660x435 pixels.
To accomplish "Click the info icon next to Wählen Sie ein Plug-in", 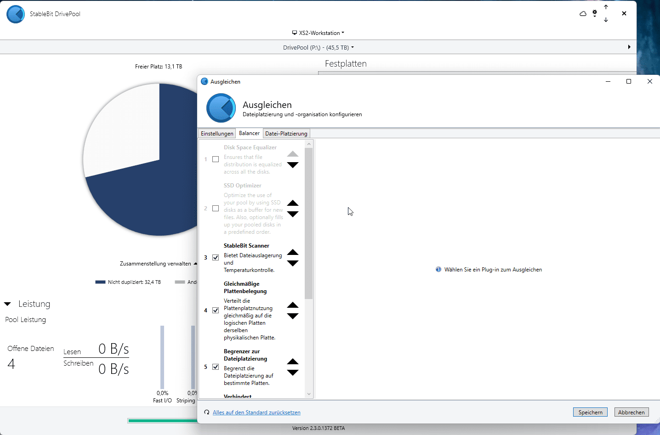I will [x=438, y=270].
